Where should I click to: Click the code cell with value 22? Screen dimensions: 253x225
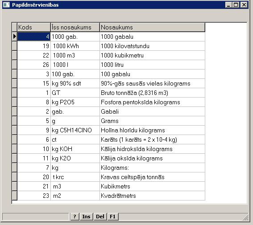pos(34,55)
